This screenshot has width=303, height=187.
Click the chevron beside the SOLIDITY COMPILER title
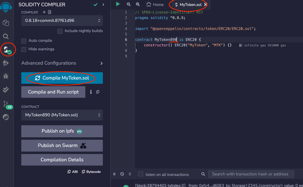point(103,5)
